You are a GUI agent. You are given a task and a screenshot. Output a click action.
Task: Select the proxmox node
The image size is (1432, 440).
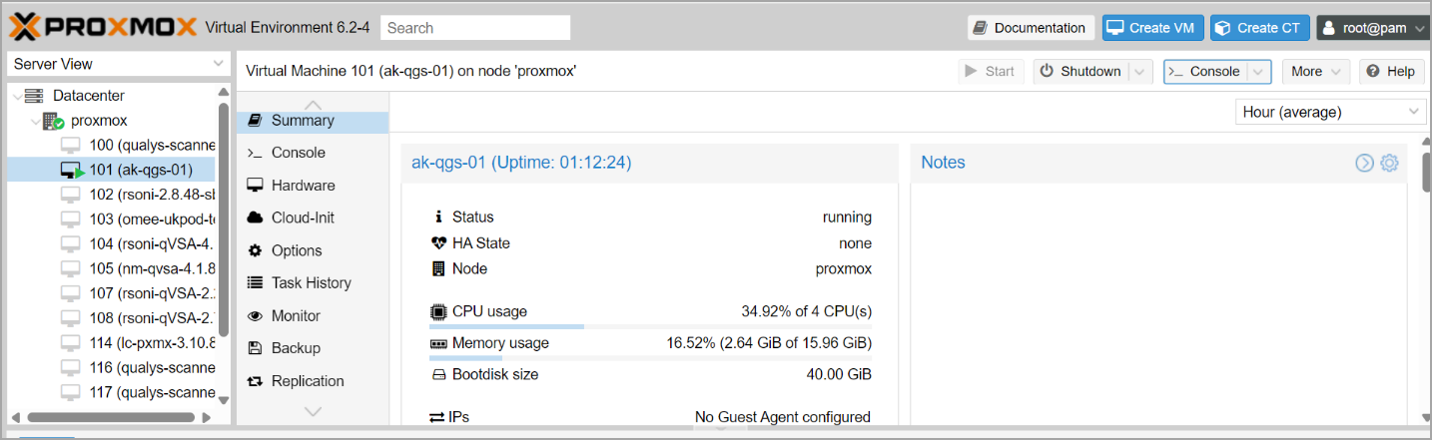(99, 121)
